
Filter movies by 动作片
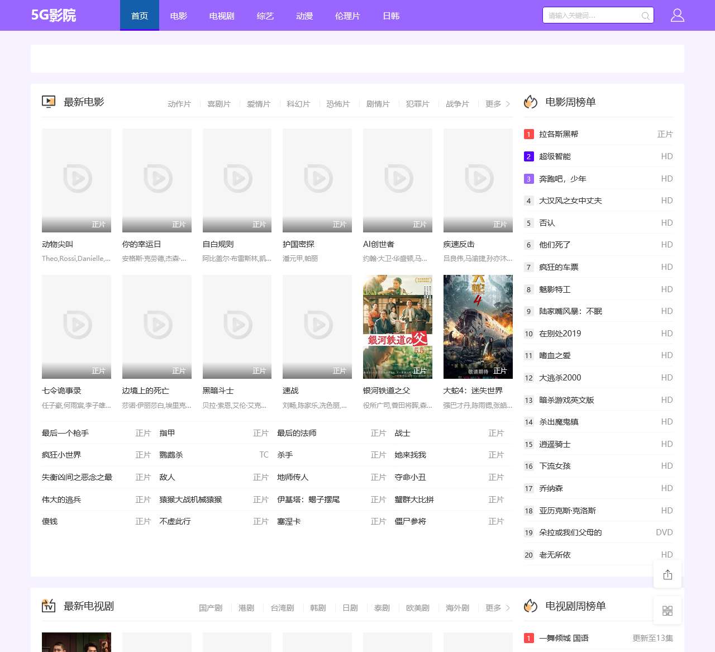click(179, 104)
